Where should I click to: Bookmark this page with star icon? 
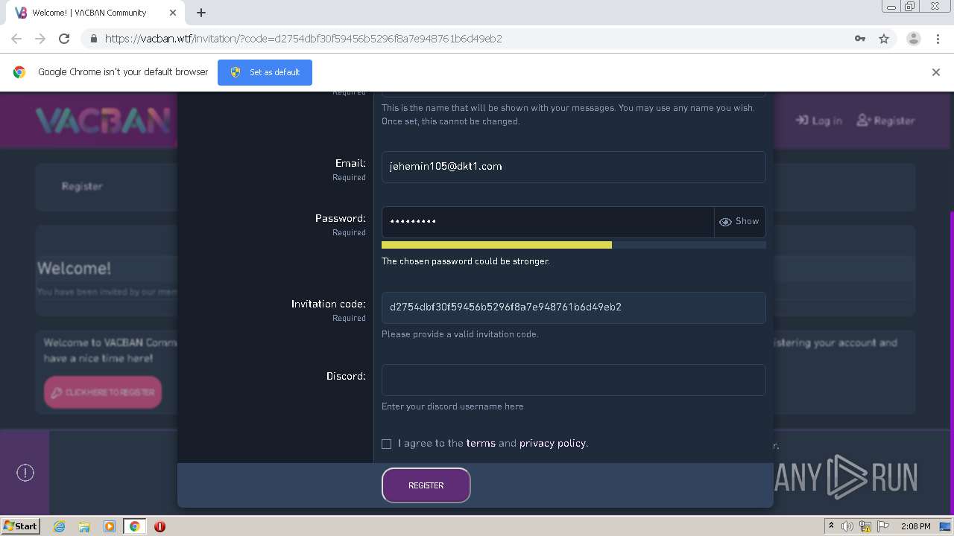pos(884,39)
